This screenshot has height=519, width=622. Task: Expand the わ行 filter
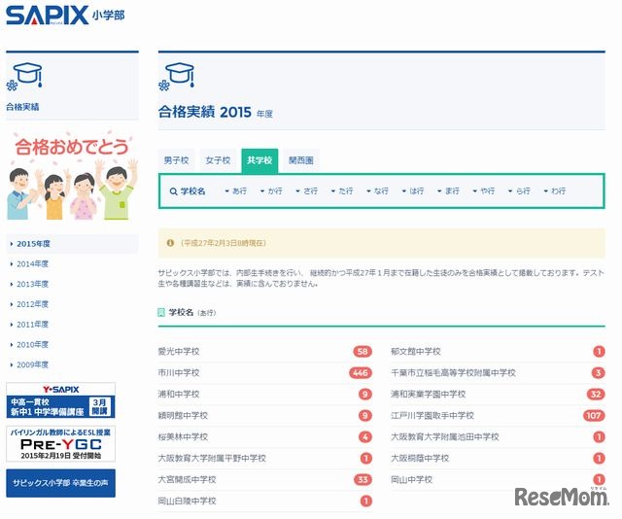[555, 191]
